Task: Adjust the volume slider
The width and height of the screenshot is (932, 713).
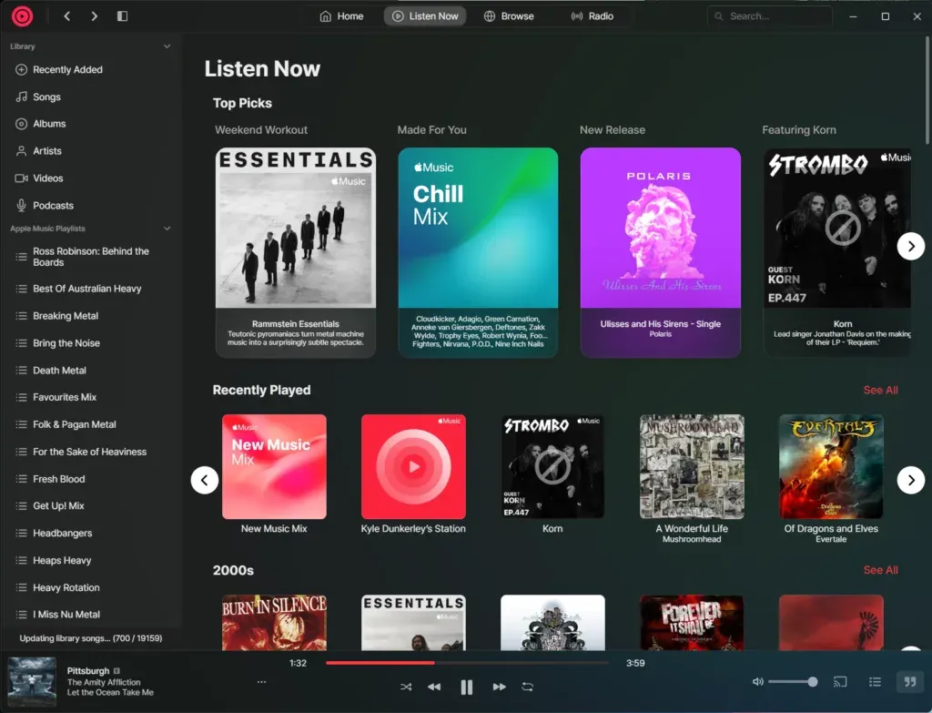Action: pyautogui.click(x=793, y=682)
